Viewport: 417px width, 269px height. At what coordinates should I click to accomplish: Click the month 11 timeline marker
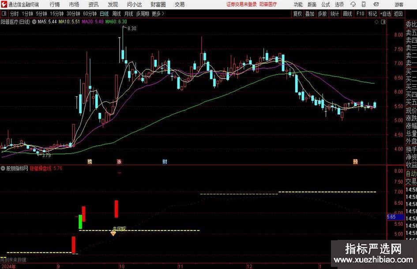click(180, 266)
